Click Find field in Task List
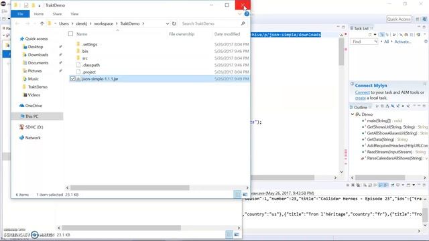Viewport: 429px width, 241px height. pos(363,42)
